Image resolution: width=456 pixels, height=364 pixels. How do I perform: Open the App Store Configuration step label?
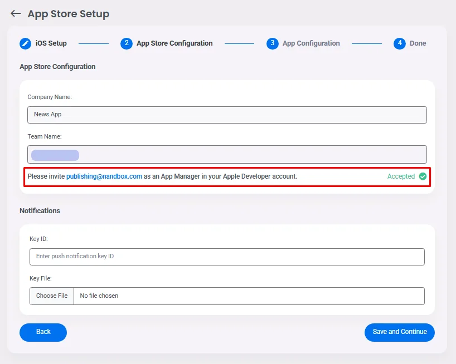(174, 43)
